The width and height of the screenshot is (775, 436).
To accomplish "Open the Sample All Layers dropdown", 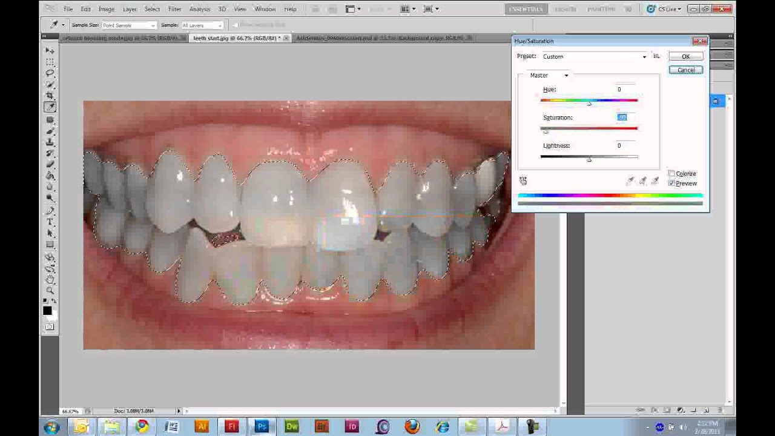I will (202, 25).
